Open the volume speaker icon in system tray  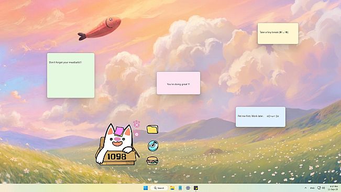pos(323,188)
